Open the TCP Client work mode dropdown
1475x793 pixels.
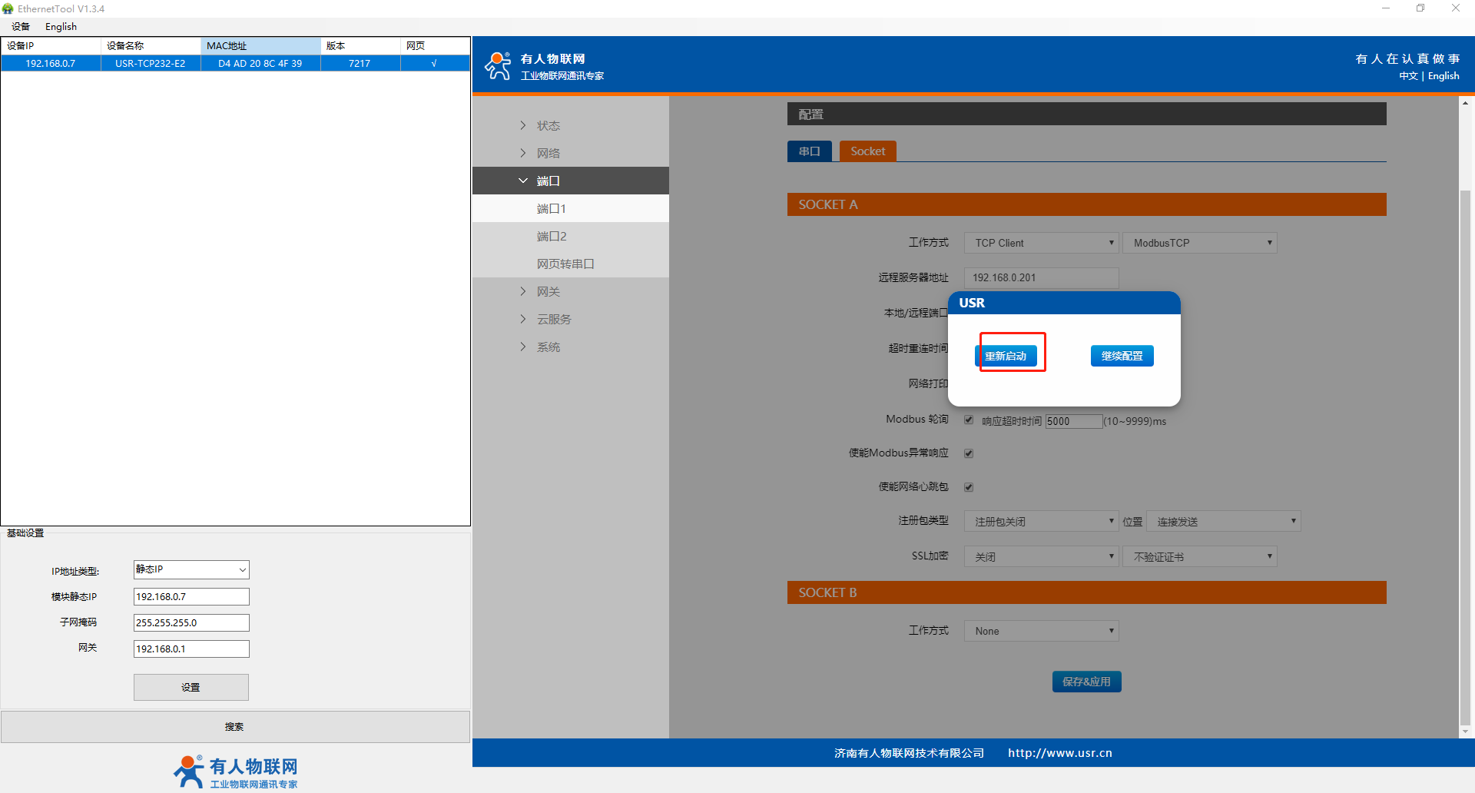1041,243
